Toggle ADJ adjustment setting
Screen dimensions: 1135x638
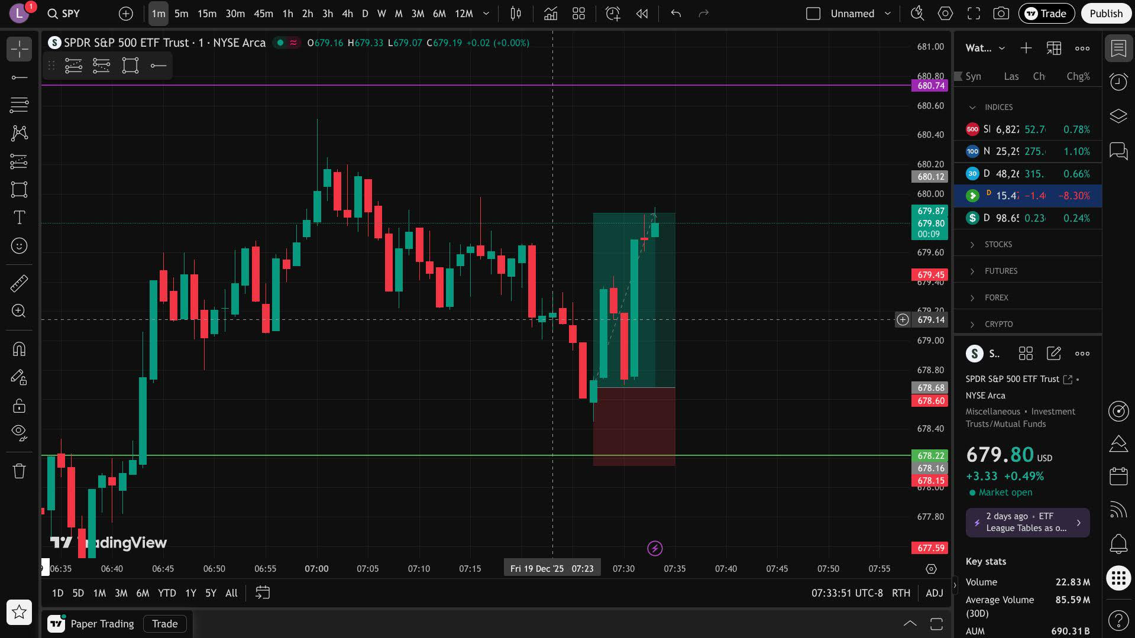click(x=934, y=593)
